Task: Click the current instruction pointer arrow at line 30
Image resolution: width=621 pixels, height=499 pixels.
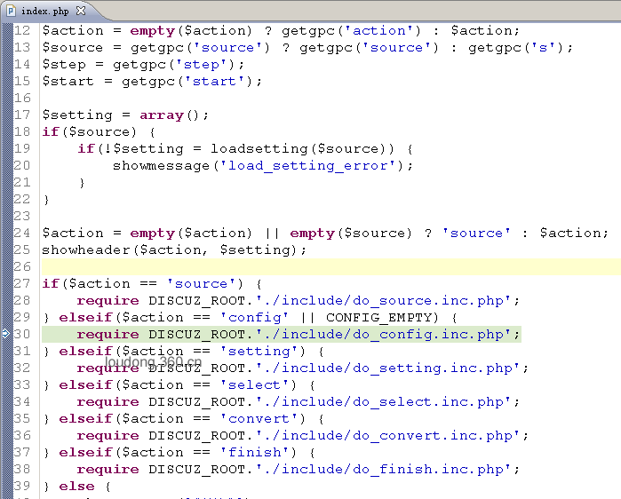Action: coord(5,334)
